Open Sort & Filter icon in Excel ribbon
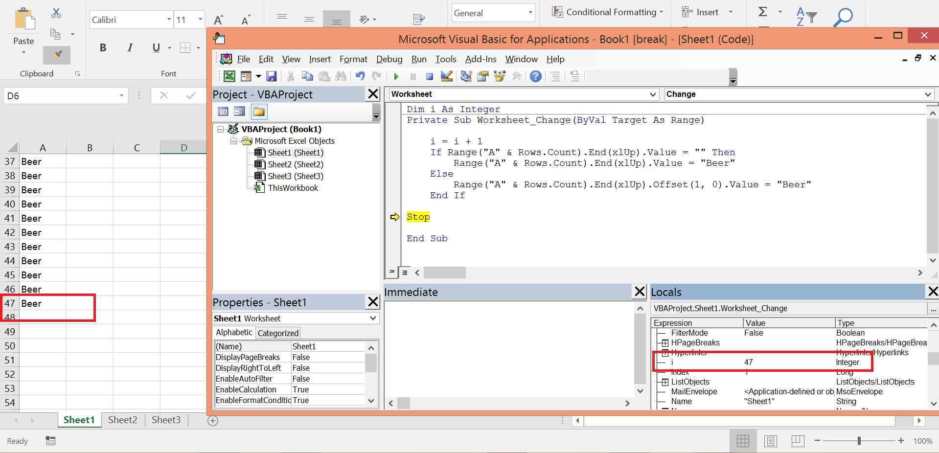The width and height of the screenshot is (939, 453). coord(806,17)
